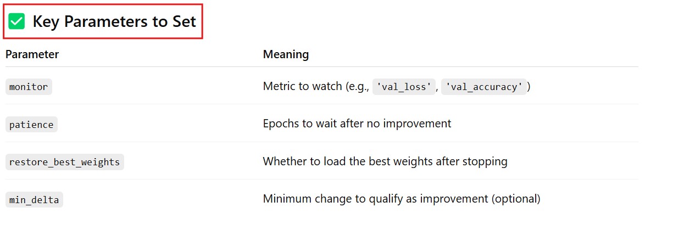Screen dimensions: 690x252
Task: Click "Epochs to wait after no improvement"
Action: (357, 124)
